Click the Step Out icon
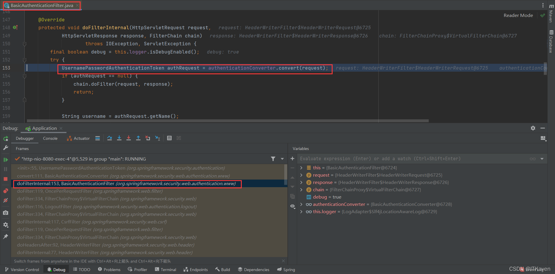The height and width of the screenshot is (274, 555). tap(138, 138)
